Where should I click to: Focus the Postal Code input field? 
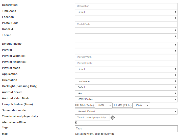126,24
